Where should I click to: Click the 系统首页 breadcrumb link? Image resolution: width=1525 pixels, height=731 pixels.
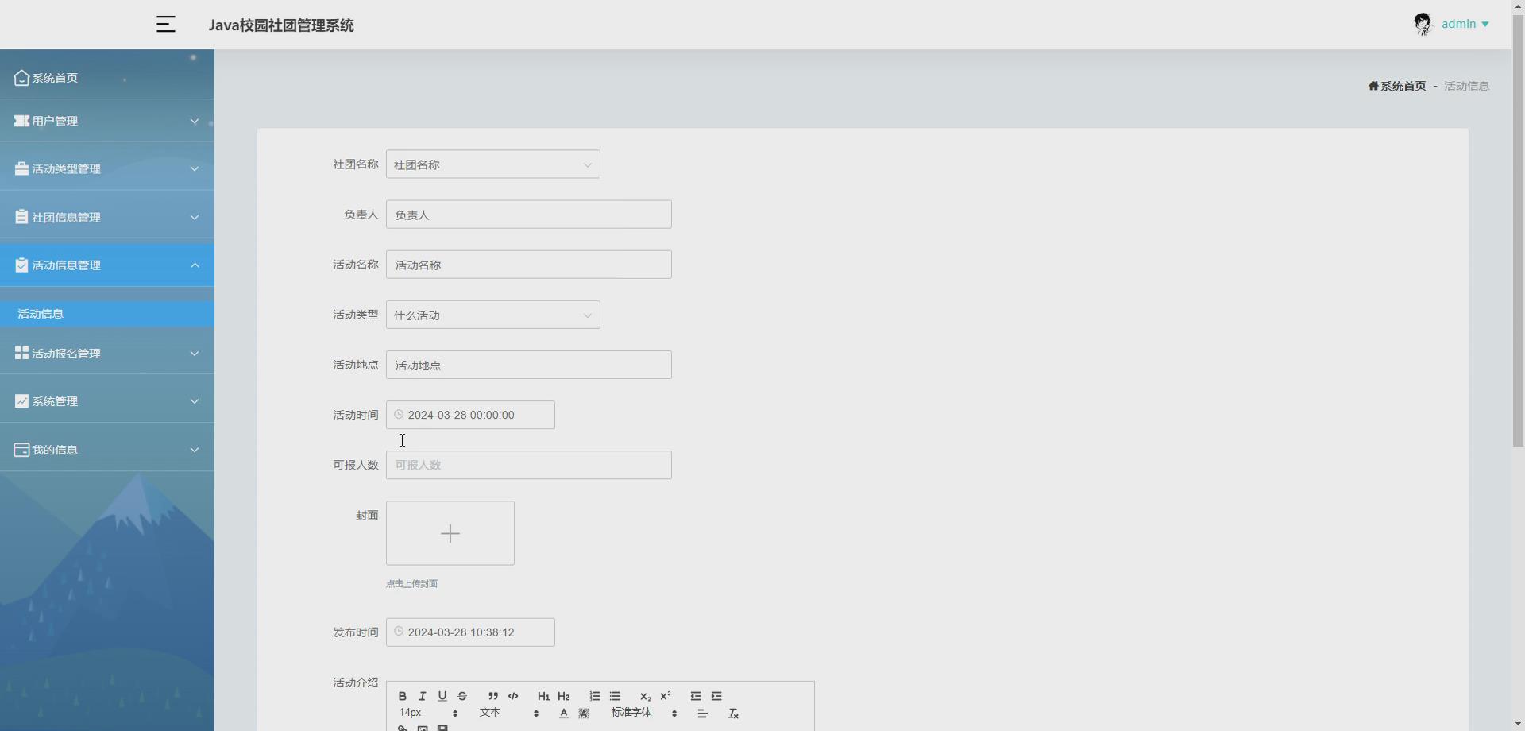(x=1397, y=86)
